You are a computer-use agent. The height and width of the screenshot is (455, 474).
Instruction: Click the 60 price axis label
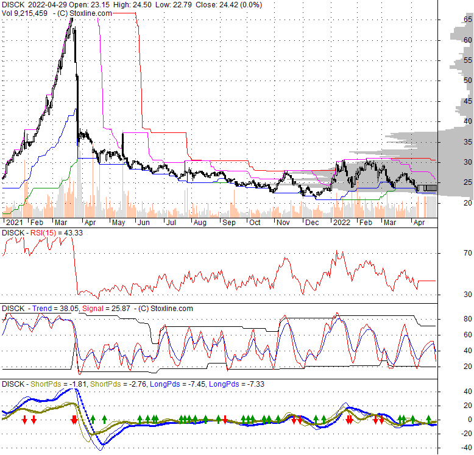click(x=468, y=40)
